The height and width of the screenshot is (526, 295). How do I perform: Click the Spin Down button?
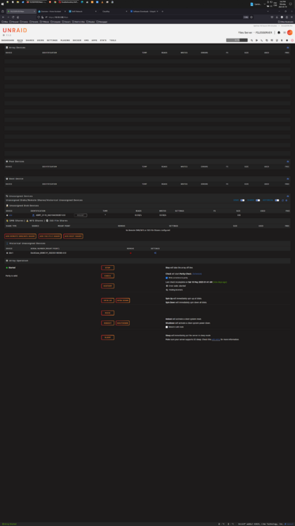coord(123,301)
